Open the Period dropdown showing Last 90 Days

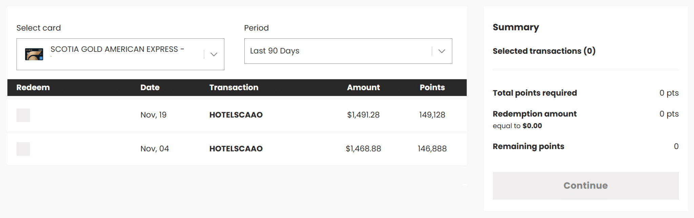coord(347,51)
